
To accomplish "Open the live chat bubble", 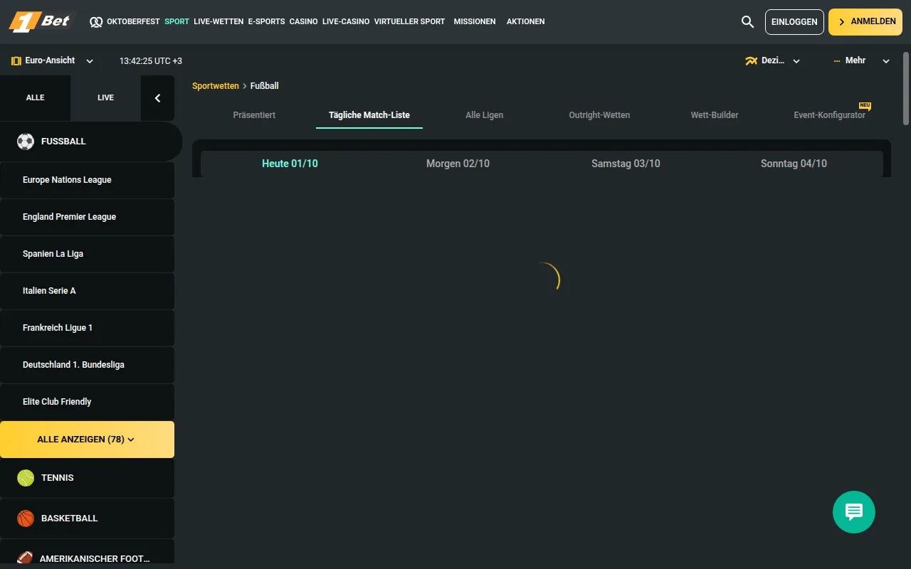I will 854,512.
